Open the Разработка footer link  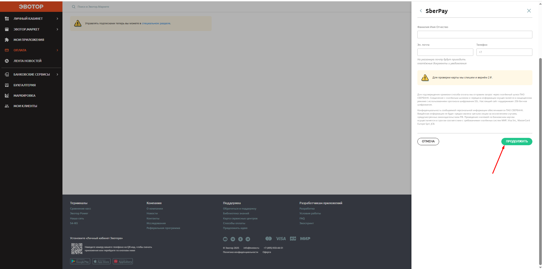click(x=307, y=209)
